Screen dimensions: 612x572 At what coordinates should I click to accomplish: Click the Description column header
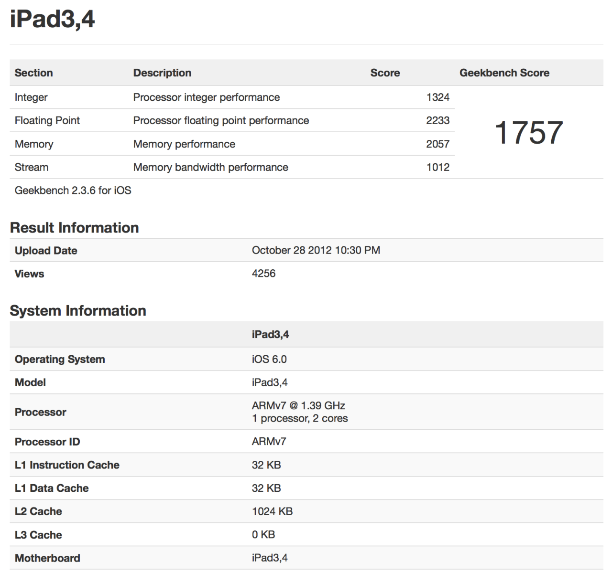click(162, 73)
